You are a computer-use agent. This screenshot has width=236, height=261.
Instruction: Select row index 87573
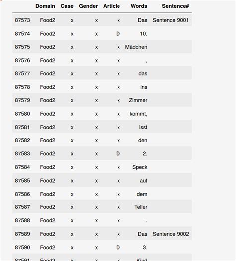coord(22,20)
